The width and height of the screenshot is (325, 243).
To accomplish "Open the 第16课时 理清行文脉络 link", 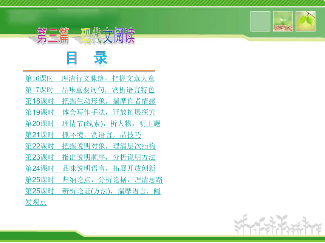I will (x=90, y=78).
